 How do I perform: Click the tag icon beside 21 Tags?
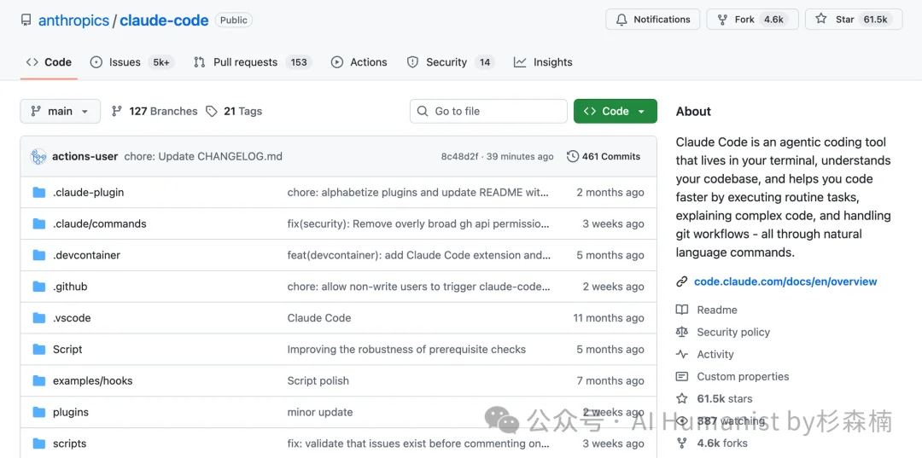[x=212, y=112]
